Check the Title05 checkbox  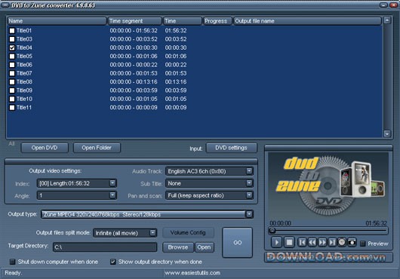pyautogui.click(x=12, y=57)
